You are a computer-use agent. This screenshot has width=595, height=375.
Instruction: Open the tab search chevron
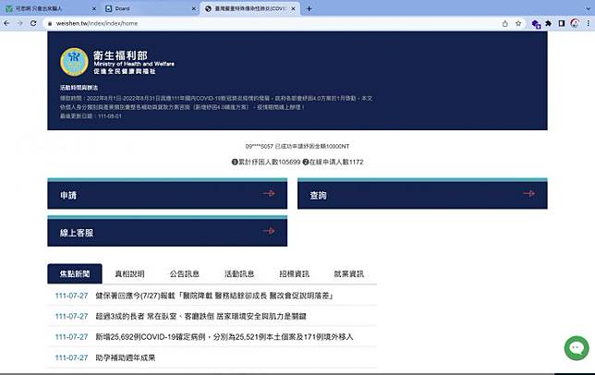588,8
